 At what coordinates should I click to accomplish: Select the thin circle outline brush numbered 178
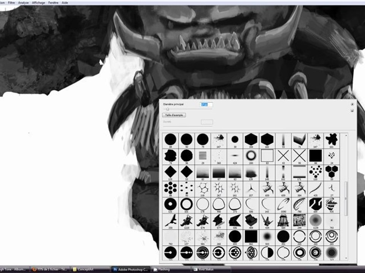203,205
